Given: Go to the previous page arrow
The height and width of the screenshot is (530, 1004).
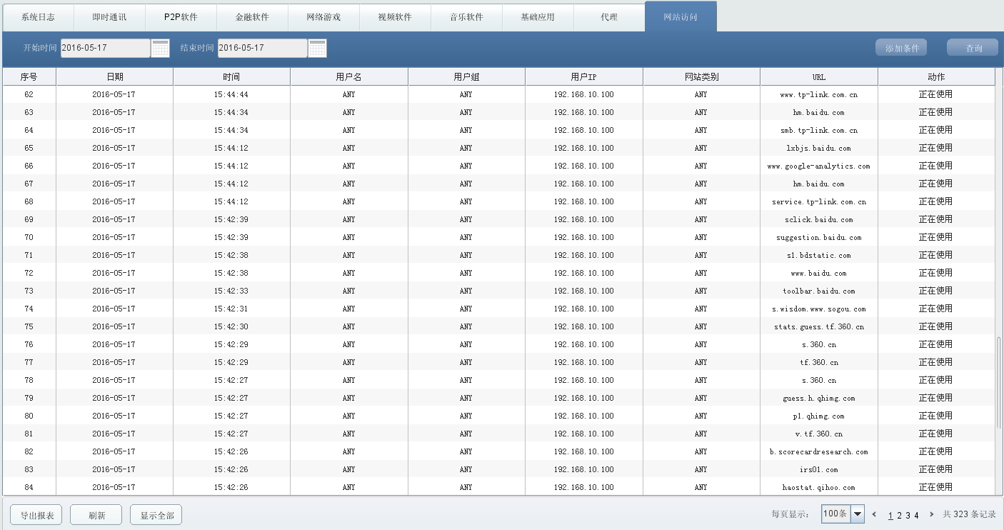Looking at the screenshot, I should pyautogui.click(x=874, y=515).
